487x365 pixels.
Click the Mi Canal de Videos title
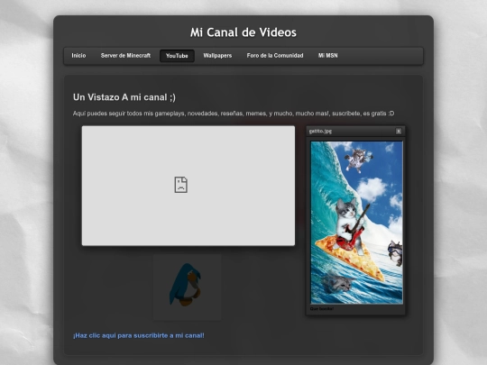point(243,32)
